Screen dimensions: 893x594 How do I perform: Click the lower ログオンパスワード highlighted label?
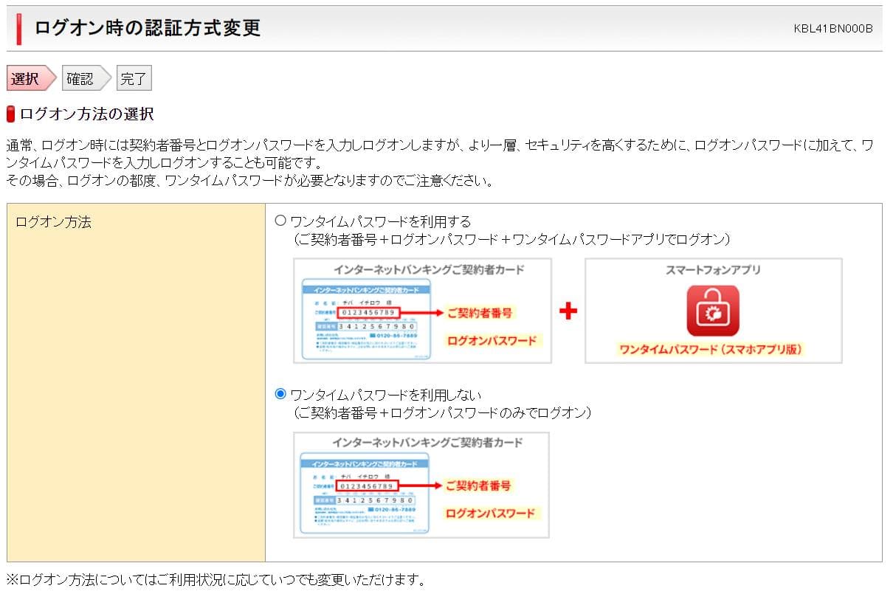point(491,513)
